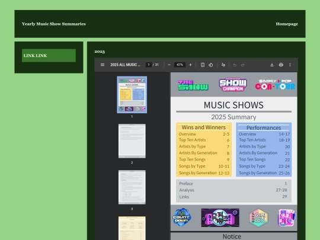Open page 1 thumbnail
Viewport: 320px width, 240px height.
coord(132,95)
